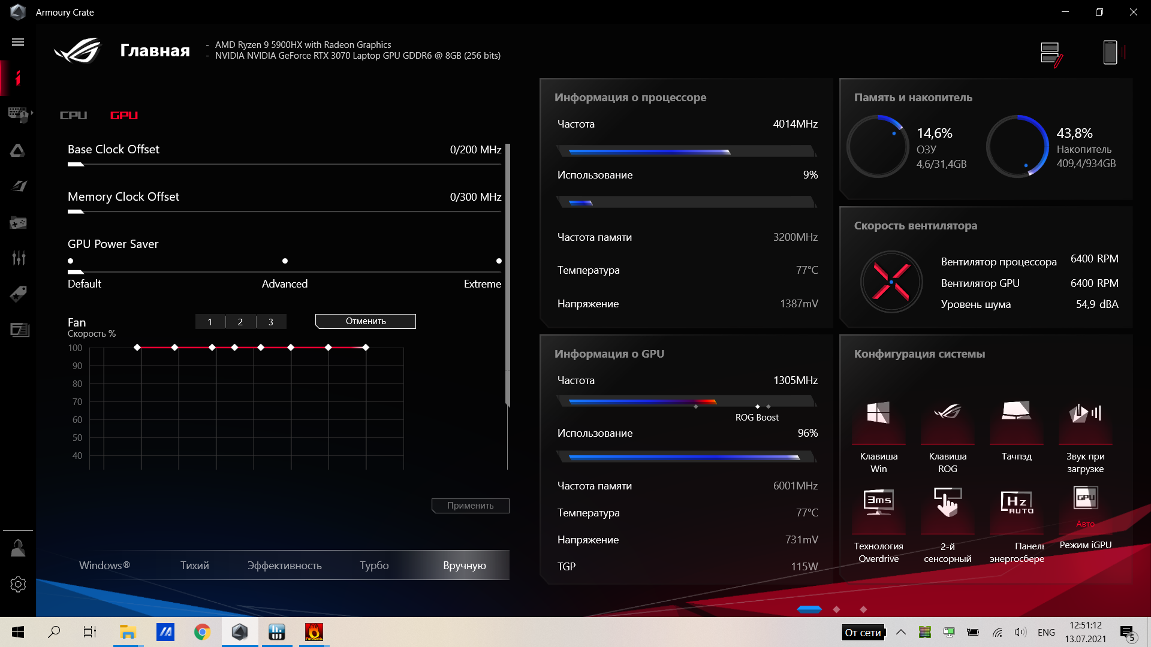Open File Explorer from the taskbar
The image size is (1151, 647).
128,632
